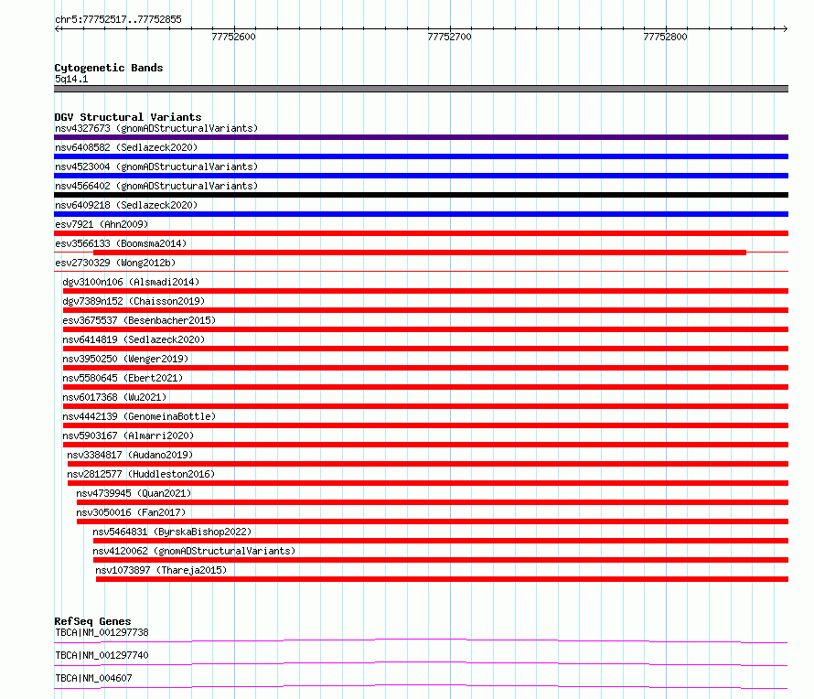The width and height of the screenshot is (814, 699).
Task: Select variant nsv2812577 (Huddleston2016) label
Action: click(141, 474)
